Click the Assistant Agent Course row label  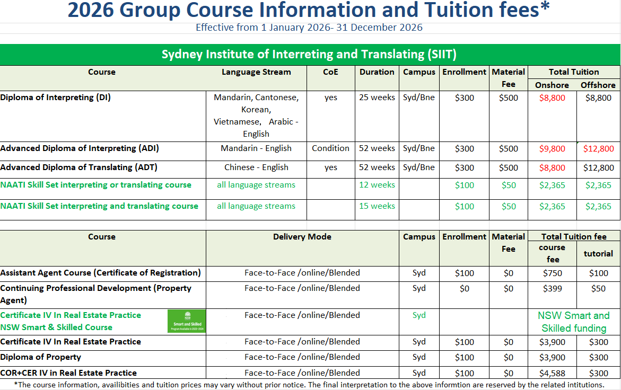click(101, 273)
